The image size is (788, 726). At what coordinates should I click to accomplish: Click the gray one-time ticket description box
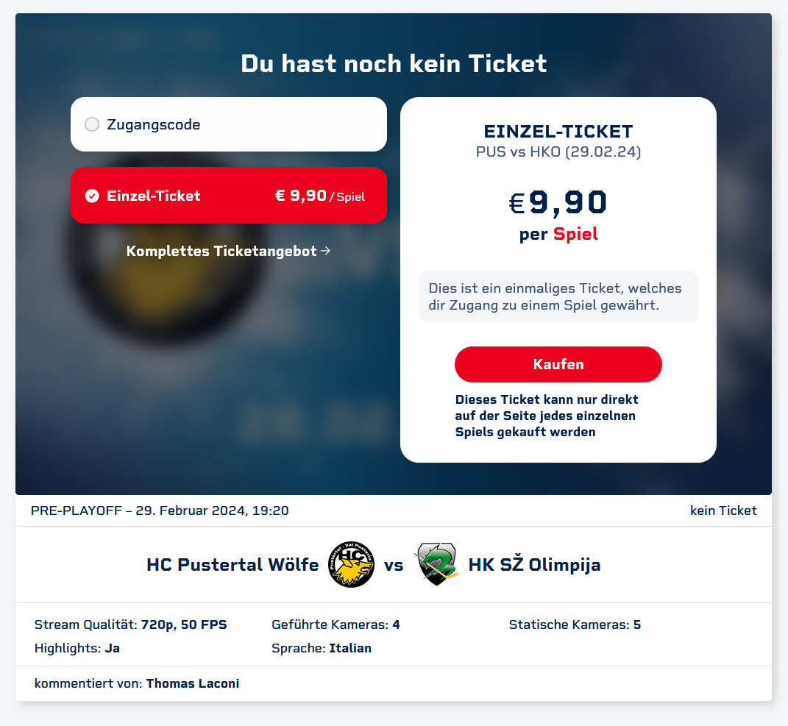point(558,296)
